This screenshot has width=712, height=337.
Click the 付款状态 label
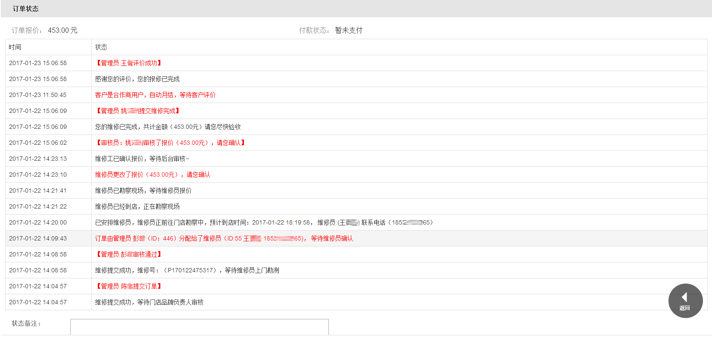click(314, 30)
